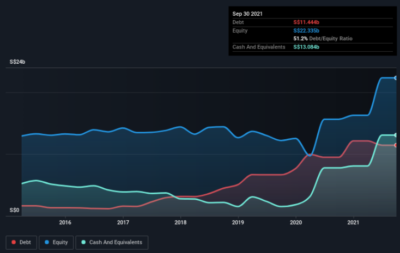The height and width of the screenshot is (253, 400).
Task: Click the S$0 y-axis label
Action: tap(14, 210)
